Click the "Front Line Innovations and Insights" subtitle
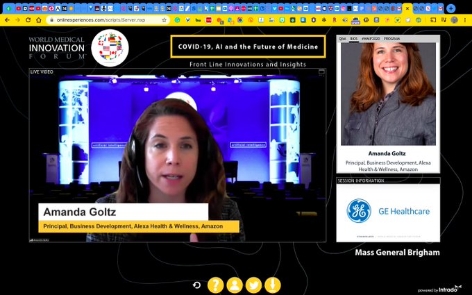This screenshot has width=472, height=295. pos(248,64)
